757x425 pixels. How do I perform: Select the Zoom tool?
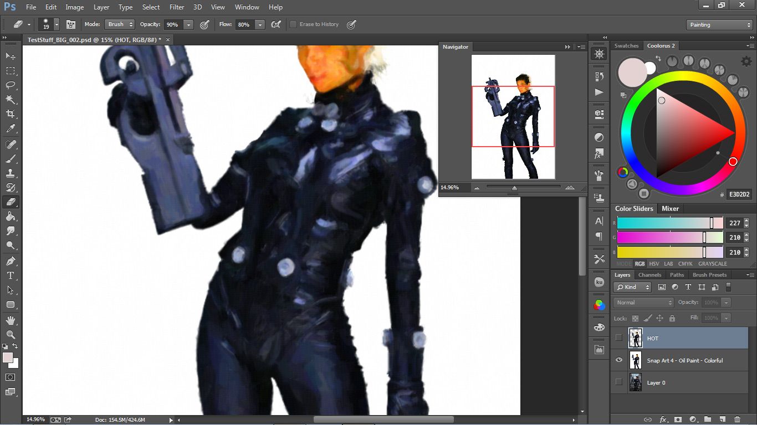pyautogui.click(x=11, y=334)
